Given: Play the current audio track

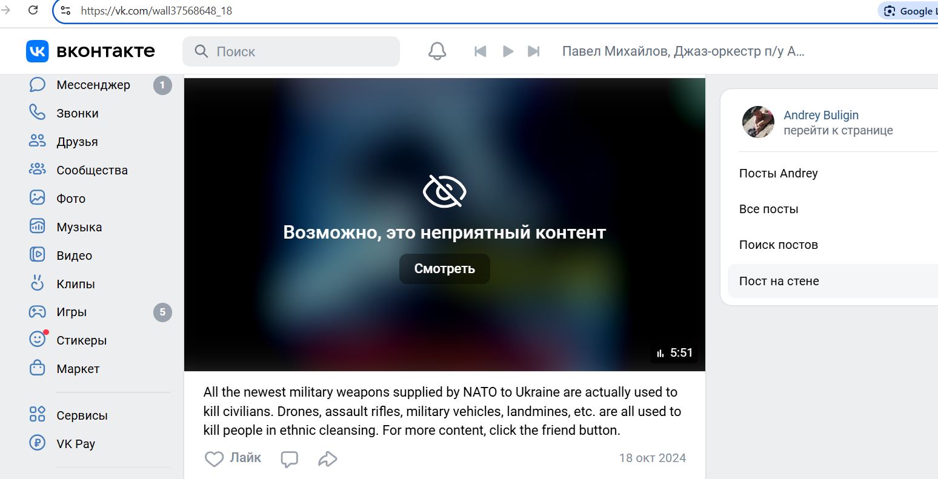Looking at the screenshot, I should point(508,51).
